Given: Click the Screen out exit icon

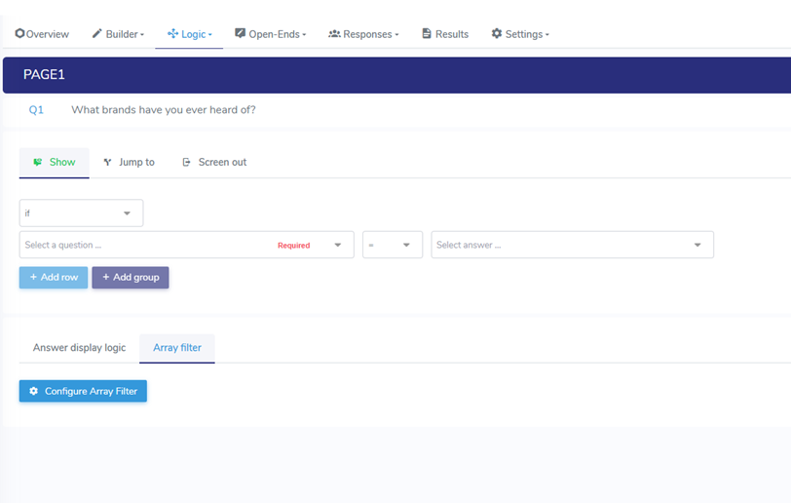Looking at the screenshot, I should [x=186, y=163].
